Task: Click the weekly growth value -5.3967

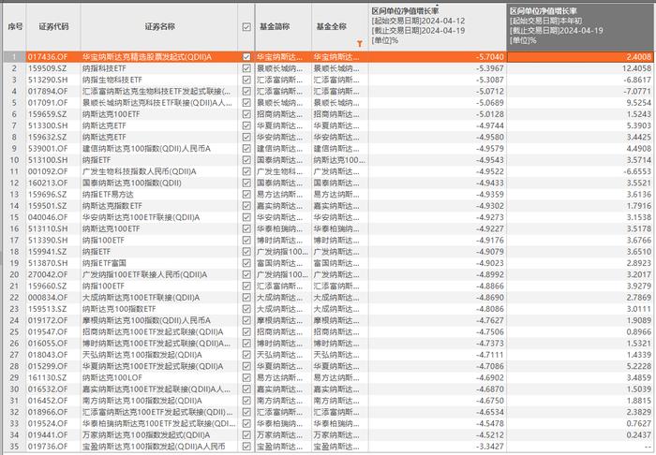Action: click(x=490, y=68)
